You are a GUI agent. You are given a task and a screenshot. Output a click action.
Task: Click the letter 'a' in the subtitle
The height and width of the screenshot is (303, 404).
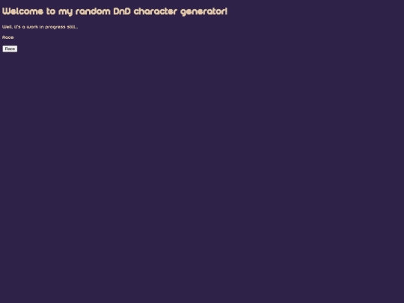(x=24, y=27)
